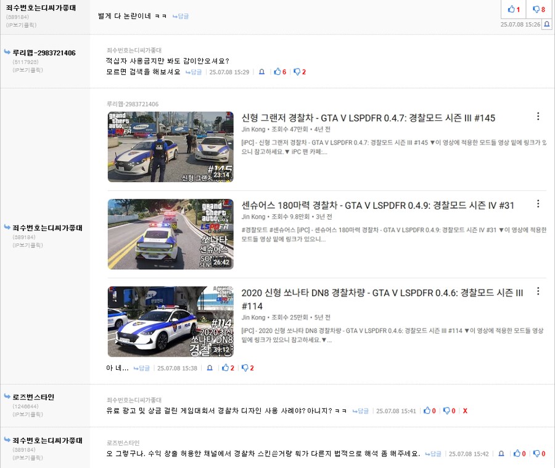Open video title '2020 신형 쏘나타 DN8 경찰차량'
555x468 pixels.
pos(382,299)
